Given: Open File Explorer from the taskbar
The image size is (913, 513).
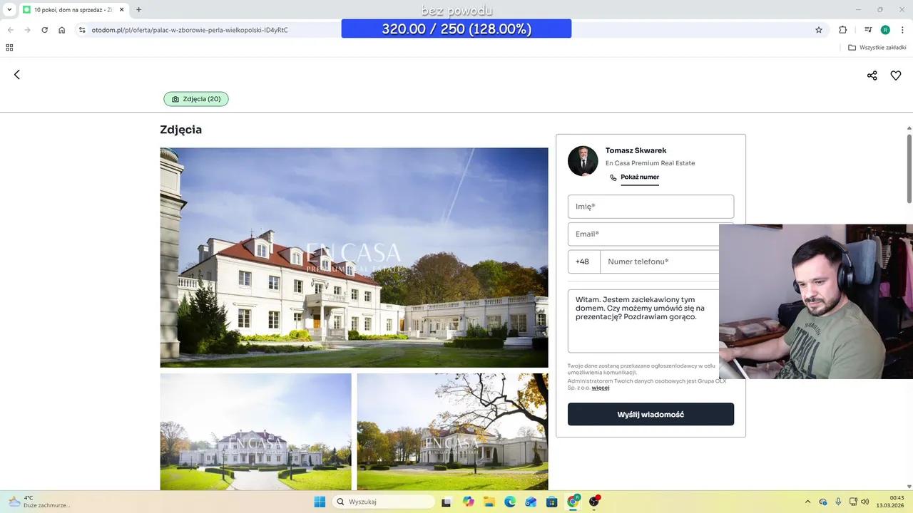Looking at the screenshot, I should (489, 502).
